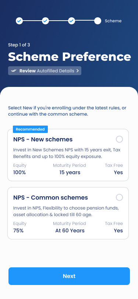This screenshot has width=138, height=299.
Task: Click the Scheme step label
Action: [113, 21]
